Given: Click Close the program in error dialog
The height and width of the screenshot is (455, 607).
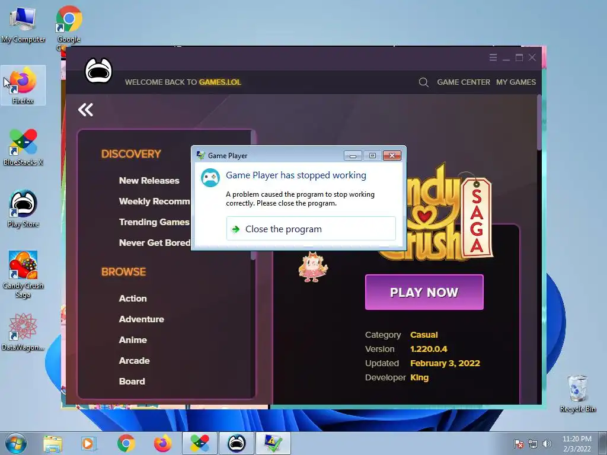Looking at the screenshot, I should click(x=311, y=229).
